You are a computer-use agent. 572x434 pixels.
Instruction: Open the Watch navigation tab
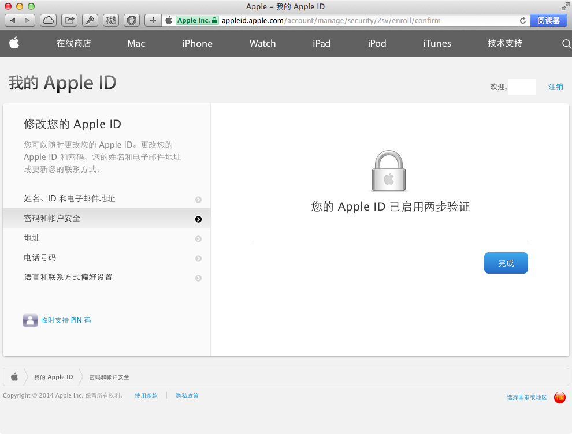point(263,43)
